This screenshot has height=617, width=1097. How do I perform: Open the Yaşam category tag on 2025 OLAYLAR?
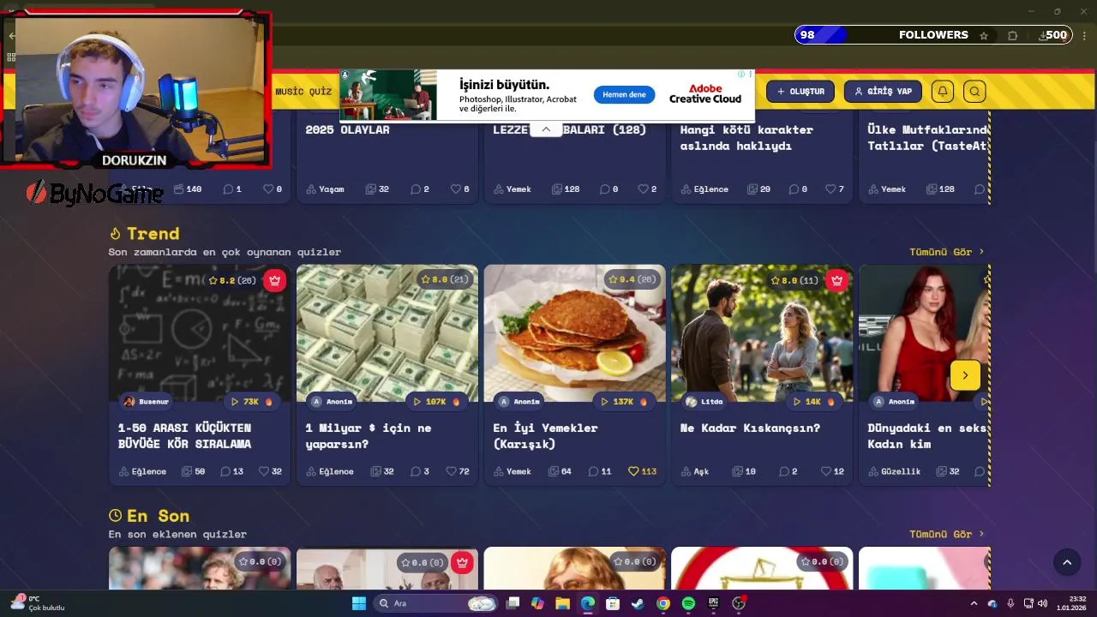point(326,189)
